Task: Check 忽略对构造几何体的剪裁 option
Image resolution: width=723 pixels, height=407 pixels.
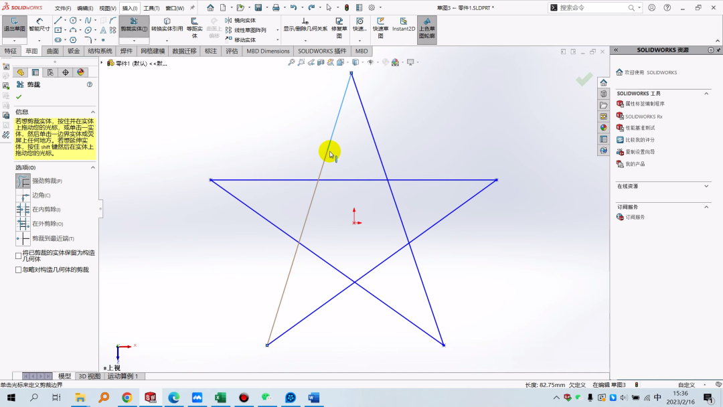Action: point(18,270)
